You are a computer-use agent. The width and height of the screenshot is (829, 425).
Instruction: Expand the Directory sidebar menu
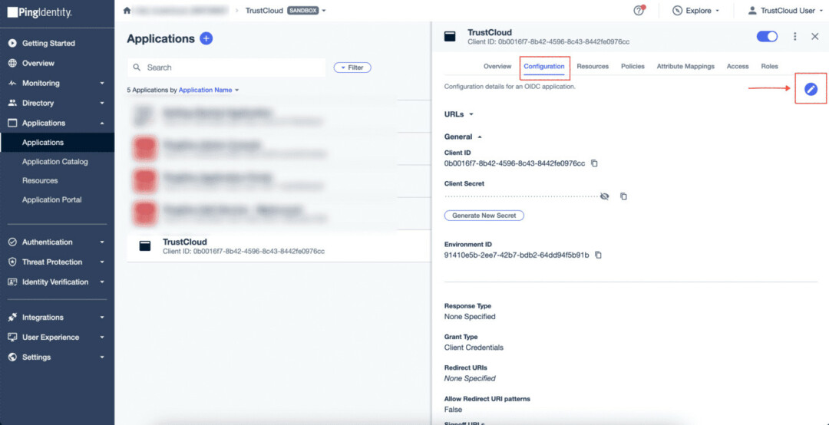[102, 104]
